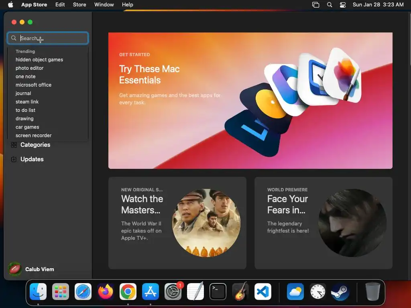The height and width of the screenshot is (308, 411).
Task: Open Control Center in the menu bar
Action: [343, 5]
